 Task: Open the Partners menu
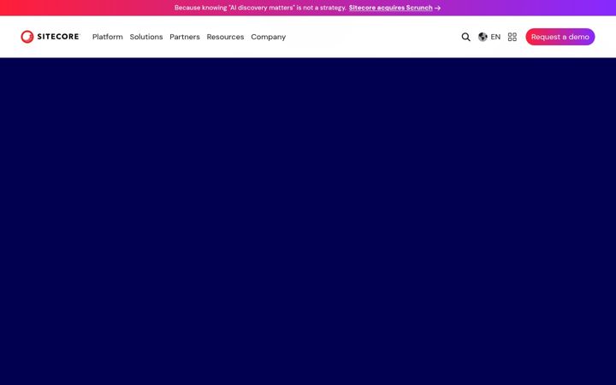[x=185, y=37]
